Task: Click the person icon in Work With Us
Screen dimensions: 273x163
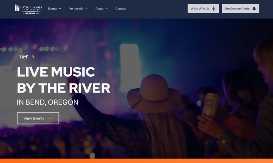Action: click(x=214, y=8)
